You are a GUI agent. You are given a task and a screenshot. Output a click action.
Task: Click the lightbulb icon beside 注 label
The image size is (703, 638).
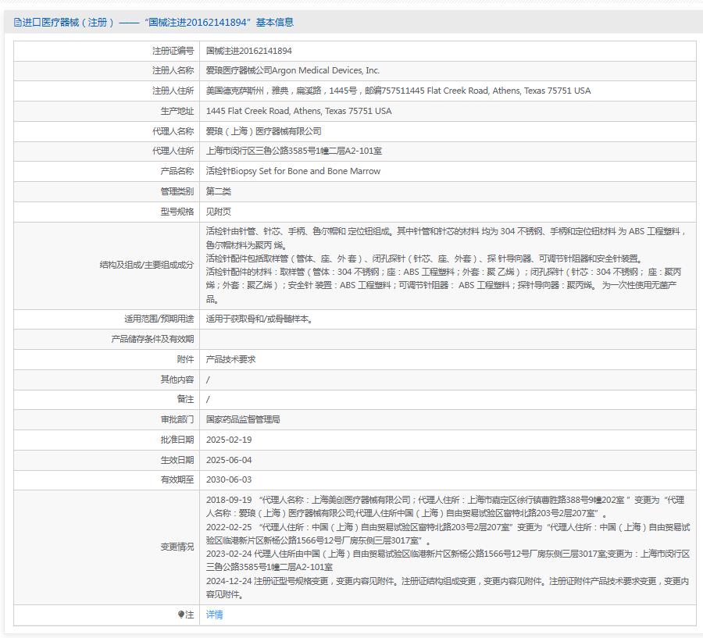coord(180,615)
